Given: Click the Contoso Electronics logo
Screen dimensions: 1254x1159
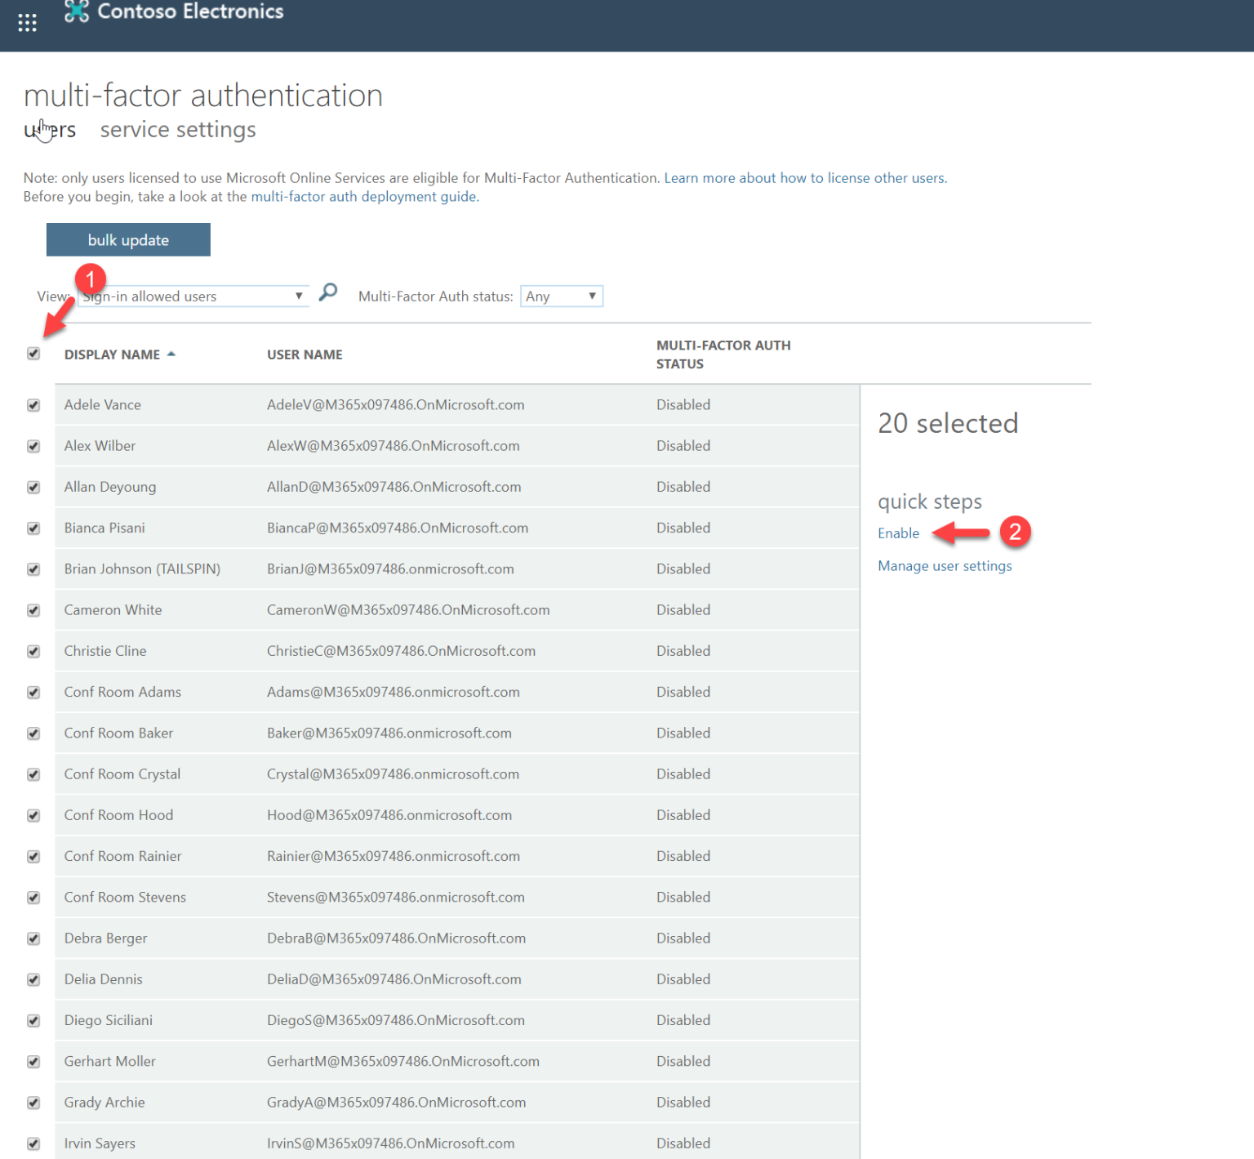Looking at the screenshot, I should pyautogui.click(x=78, y=11).
